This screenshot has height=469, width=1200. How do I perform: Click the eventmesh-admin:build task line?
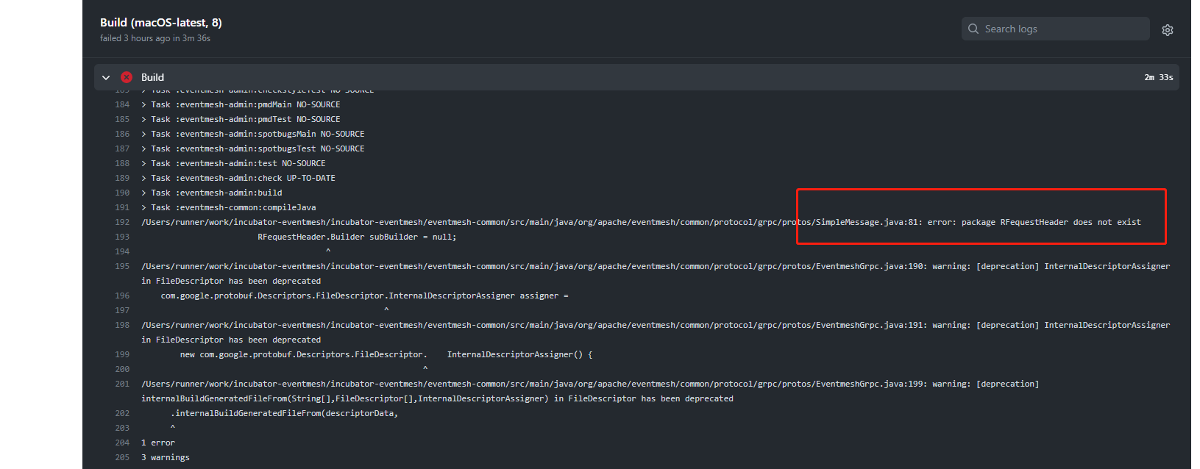point(212,193)
